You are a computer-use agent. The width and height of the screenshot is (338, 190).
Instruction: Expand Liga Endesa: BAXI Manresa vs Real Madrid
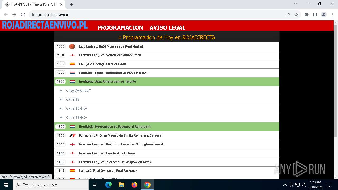(167, 46)
